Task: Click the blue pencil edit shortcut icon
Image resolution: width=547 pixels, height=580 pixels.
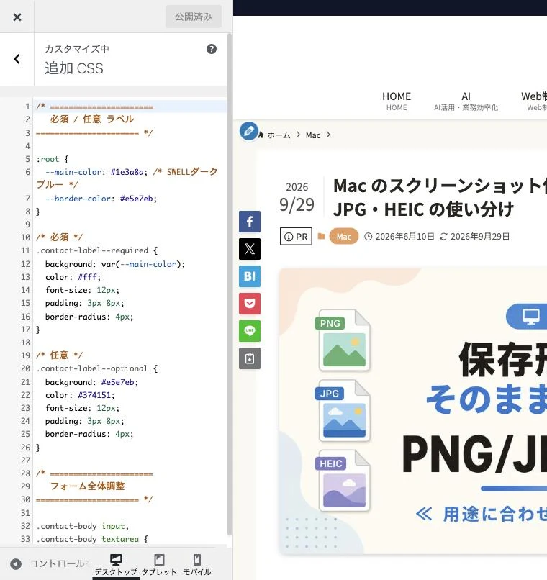Action: (x=248, y=131)
